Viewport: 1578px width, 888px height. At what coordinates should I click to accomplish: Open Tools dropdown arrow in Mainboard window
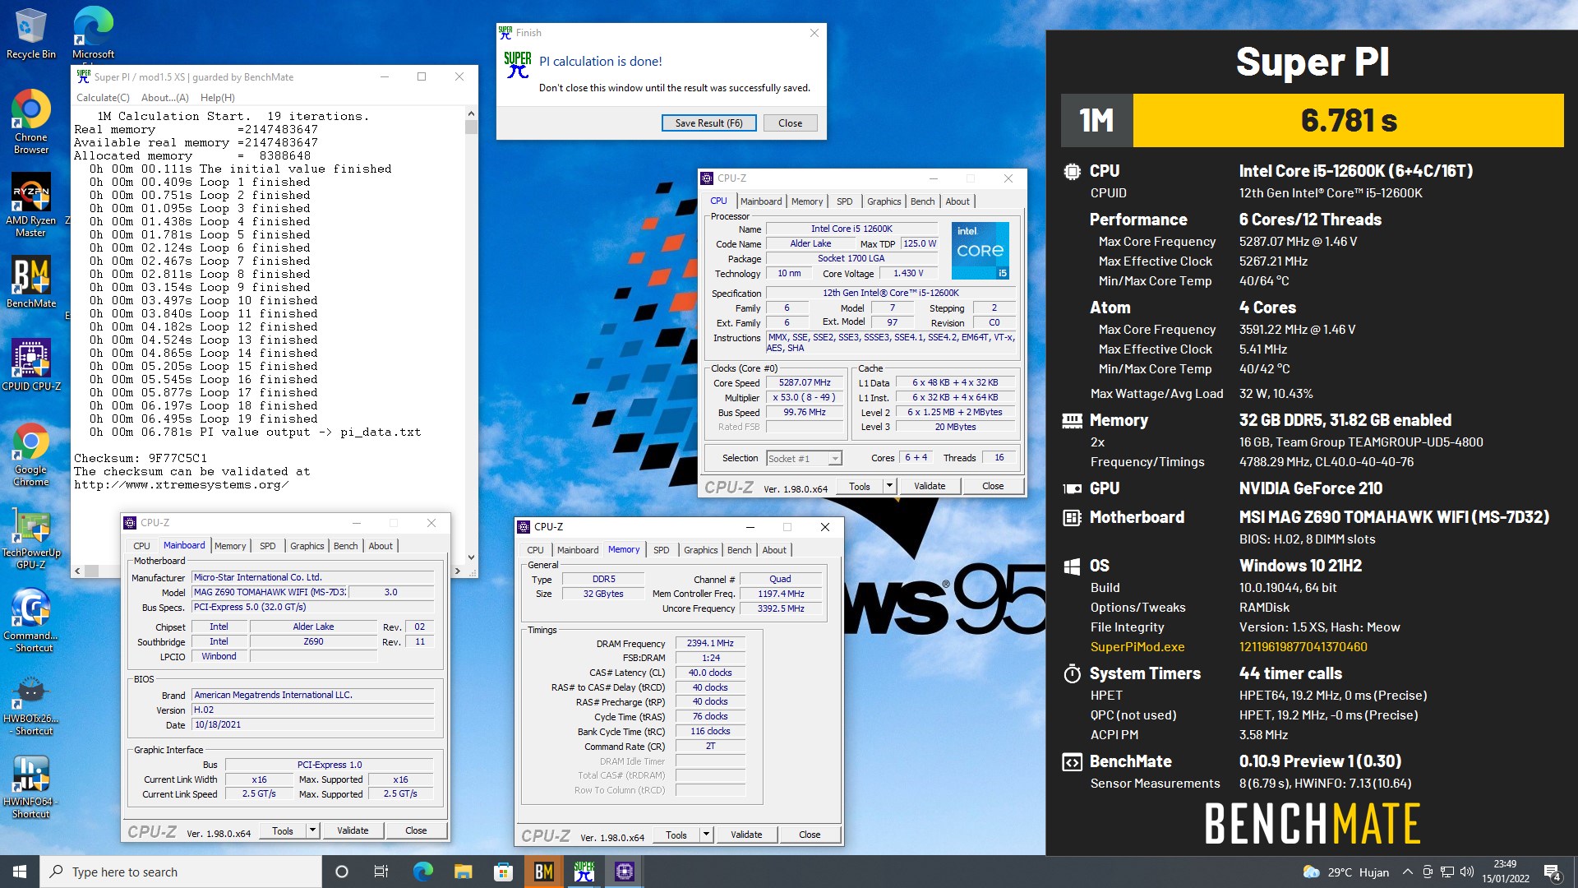pyautogui.click(x=312, y=830)
